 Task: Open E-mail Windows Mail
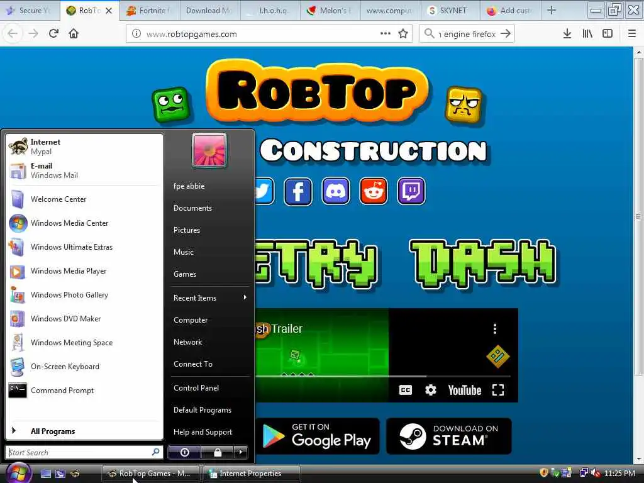click(84, 170)
